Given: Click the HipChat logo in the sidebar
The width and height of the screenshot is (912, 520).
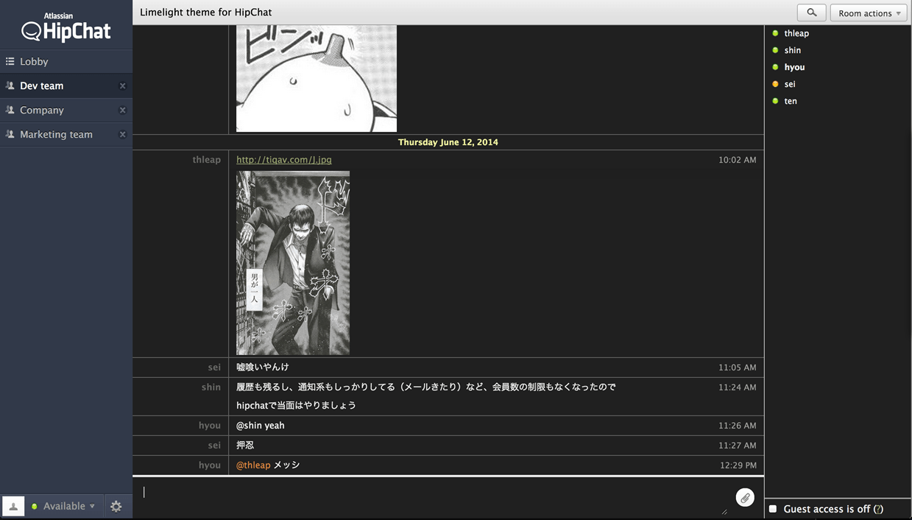Looking at the screenshot, I should [65, 29].
